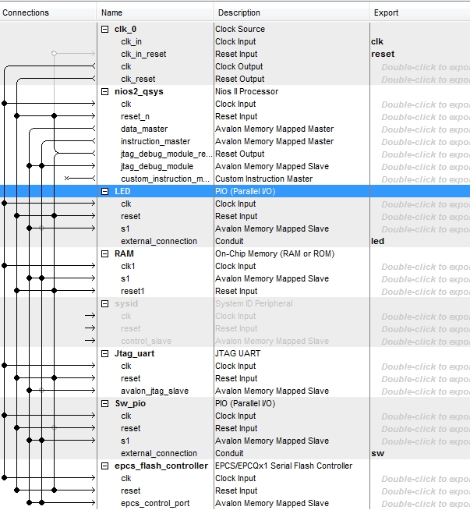Collapse the sysid component
Image resolution: width=470 pixels, height=510 pixels.
click(104, 304)
